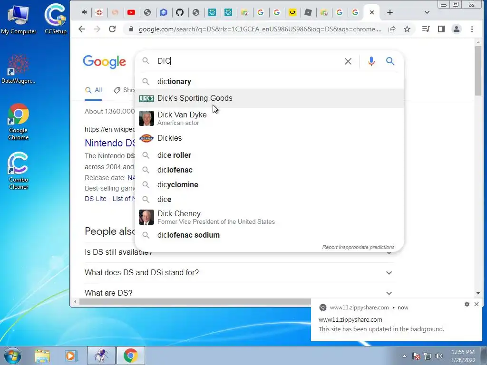Screen dimensions: 487x365
Task: Click the volume speaker tray icon
Action: (x=438, y=356)
